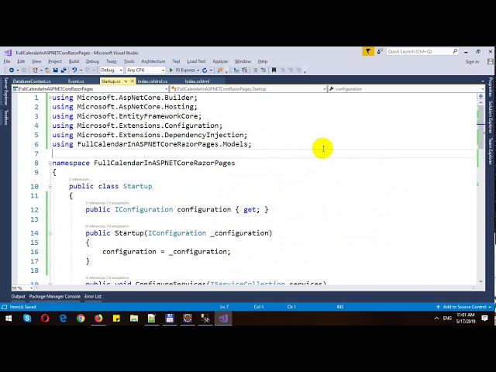
Task: Open the Analyze menu
Action: (x=220, y=61)
